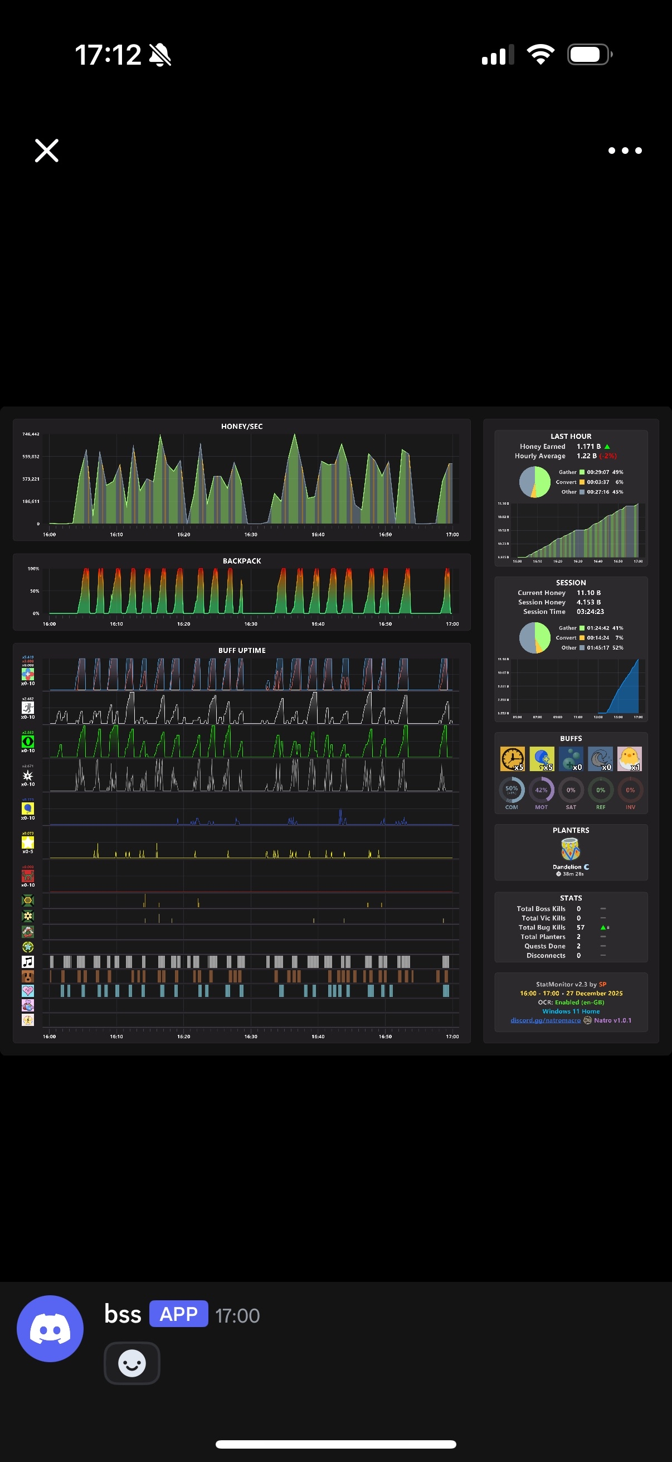Tap the HONEY/SEC graph title
The image size is (672, 1462).
[242, 426]
